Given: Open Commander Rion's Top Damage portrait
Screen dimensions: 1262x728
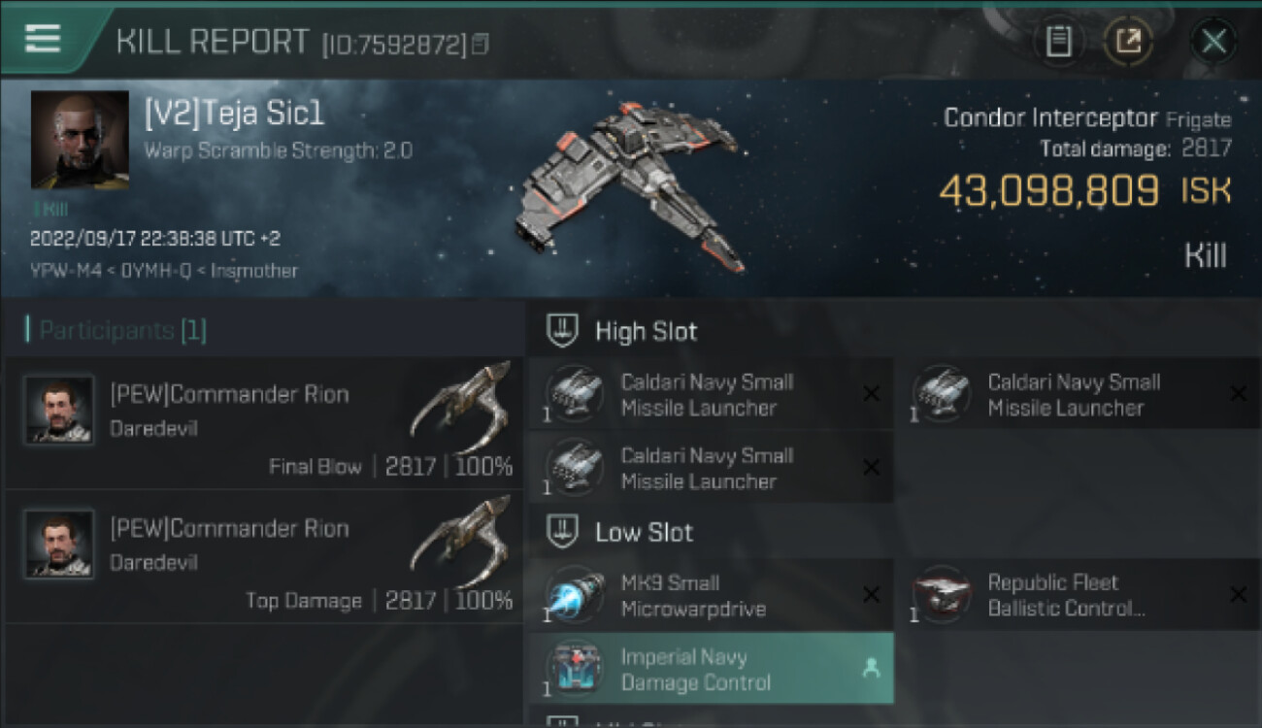Looking at the screenshot, I should coord(59,545).
